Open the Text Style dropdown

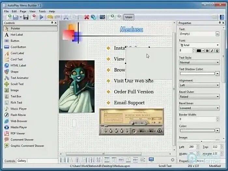click(199, 62)
